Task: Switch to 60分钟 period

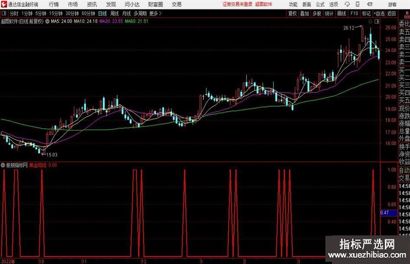Action: [x=88, y=13]
